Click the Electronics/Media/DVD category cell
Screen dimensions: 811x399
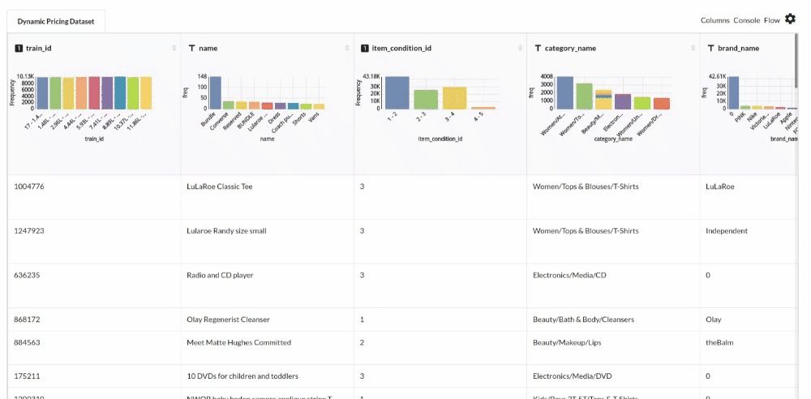613,376
